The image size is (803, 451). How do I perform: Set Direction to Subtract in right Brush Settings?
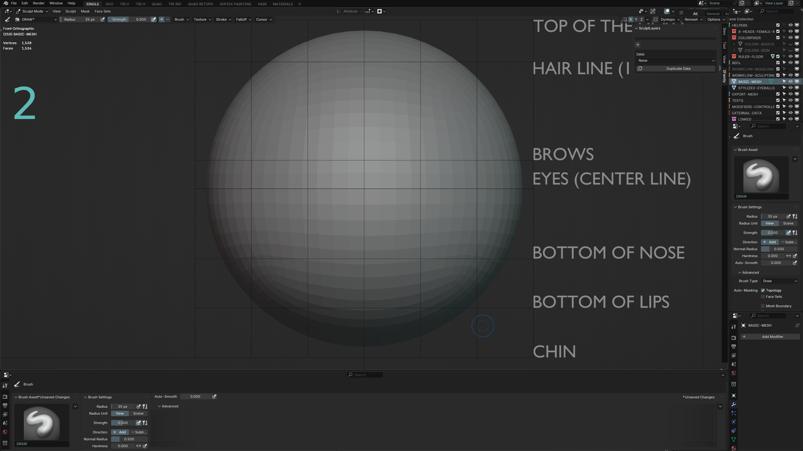click(x=788, y=242)
